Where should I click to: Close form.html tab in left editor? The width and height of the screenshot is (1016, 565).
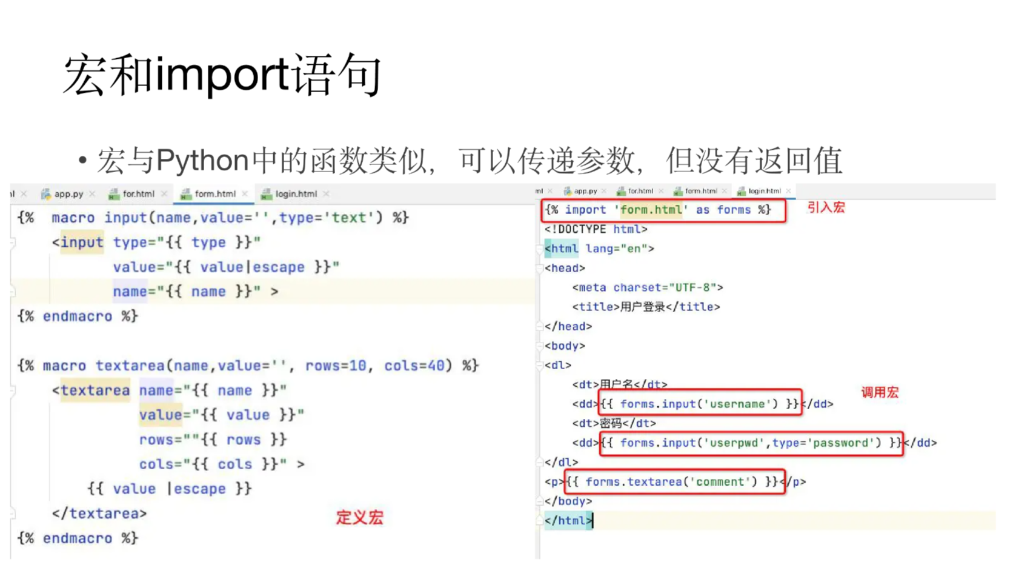[x=245, y=194]
